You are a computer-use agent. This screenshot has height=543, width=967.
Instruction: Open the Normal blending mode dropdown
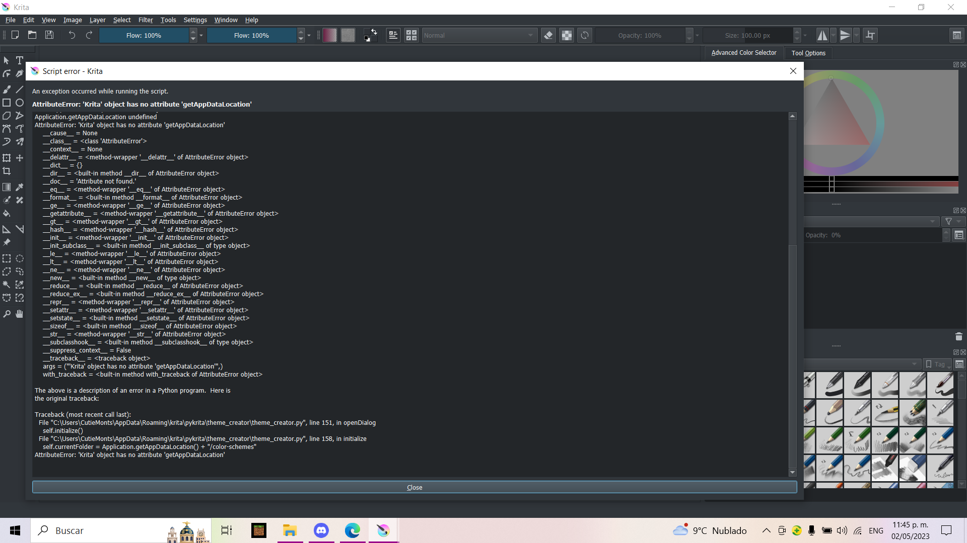[478, 35]
